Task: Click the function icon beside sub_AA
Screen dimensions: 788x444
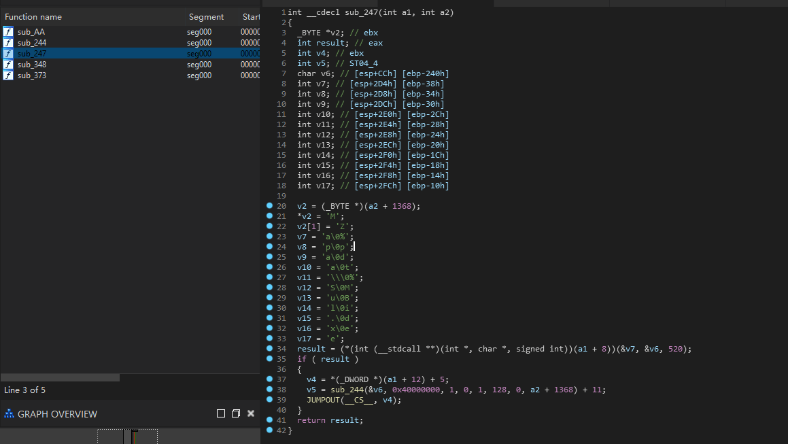Action: click(x=8, y=32)
